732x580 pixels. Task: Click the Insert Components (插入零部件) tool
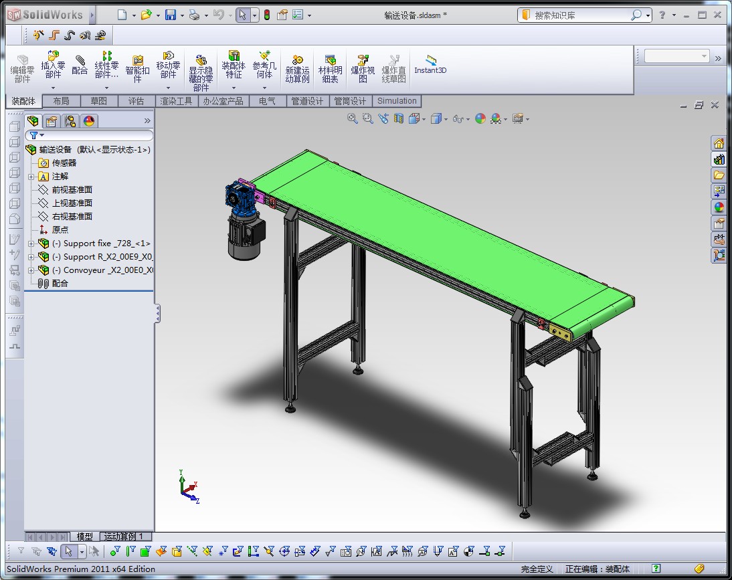(53, 65)
